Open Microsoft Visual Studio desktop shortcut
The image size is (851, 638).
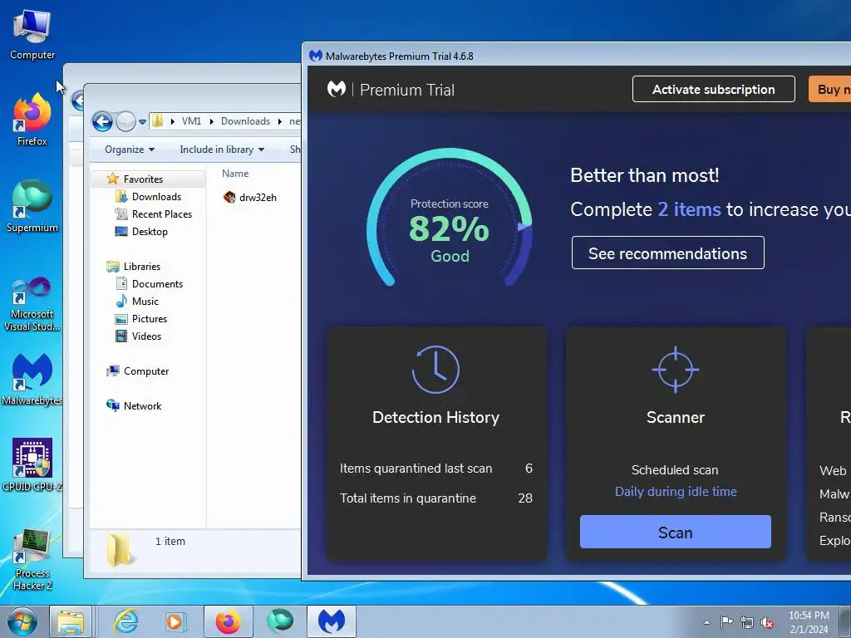(x=32, y=304)
